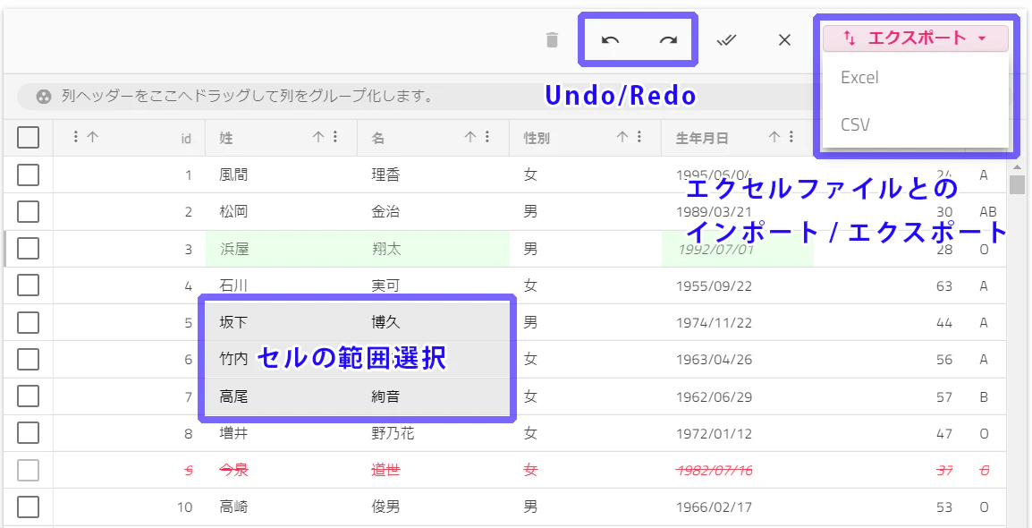Open the 生年月日 column menu dots
The height and width of the screenshot is (528, 1032).
click(x=791, y=137)
